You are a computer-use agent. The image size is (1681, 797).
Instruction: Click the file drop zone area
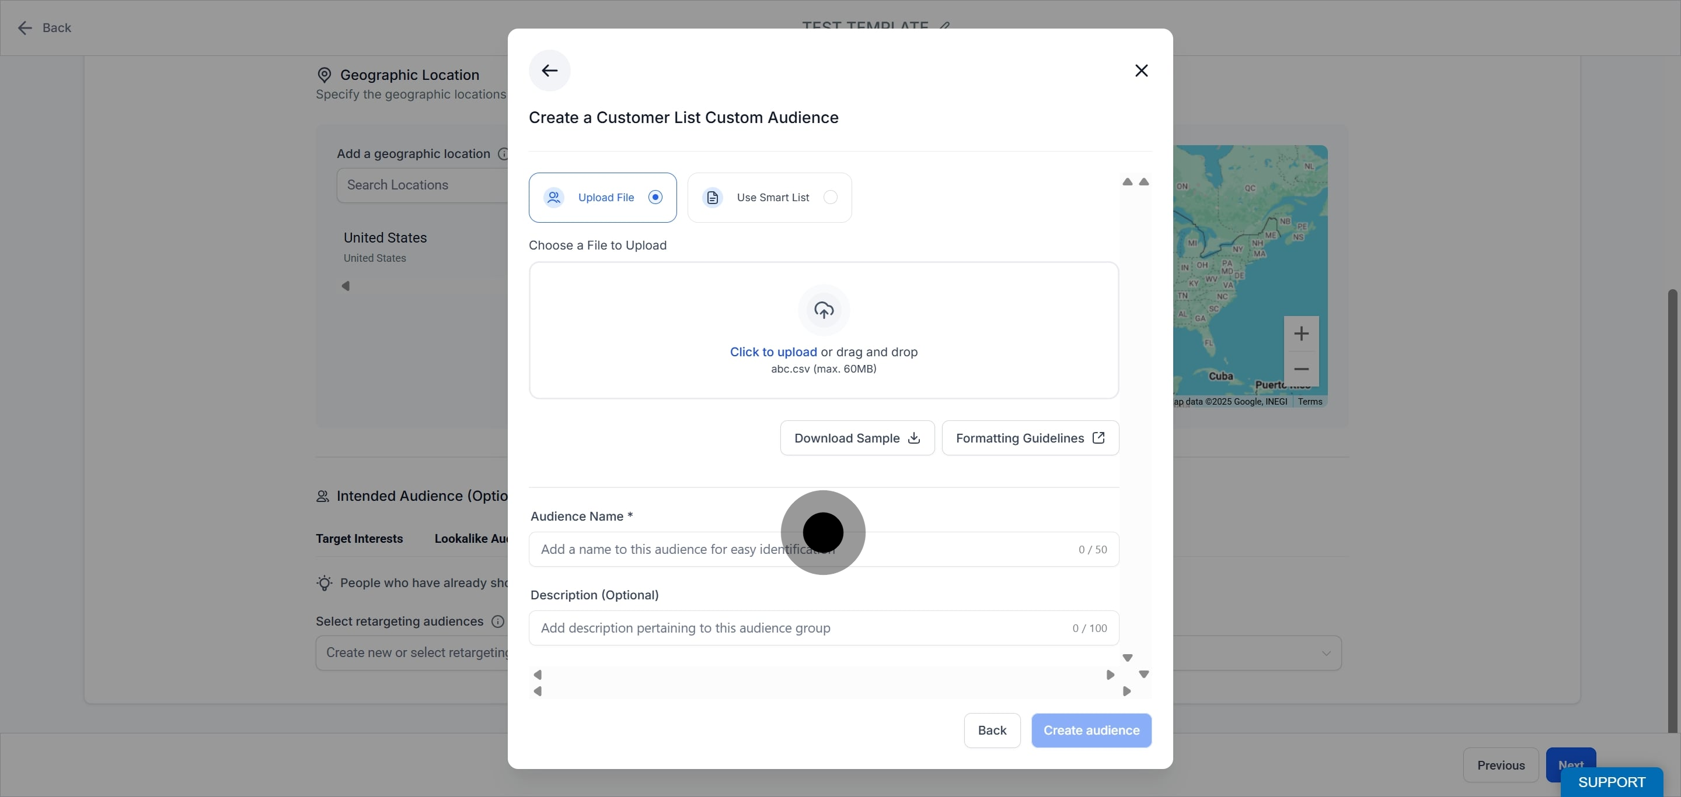(824, 331)
